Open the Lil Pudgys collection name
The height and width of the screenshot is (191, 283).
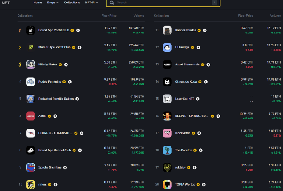coord(182,47)
